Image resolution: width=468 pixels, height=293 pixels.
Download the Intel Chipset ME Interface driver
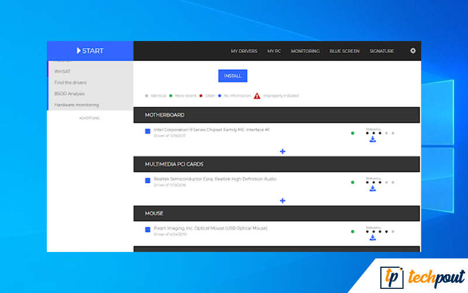pyautogui.click(x=372, y=139)
